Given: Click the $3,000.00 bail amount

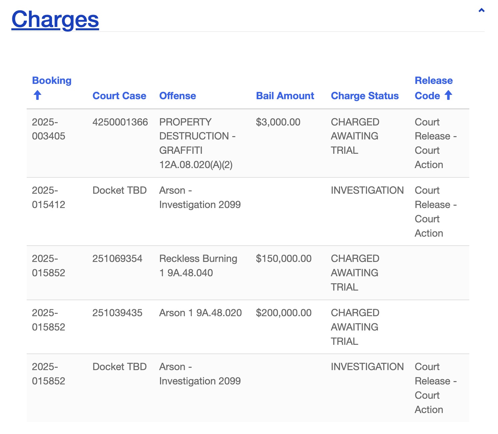Looking at the screenshot, I should [278, 122].
